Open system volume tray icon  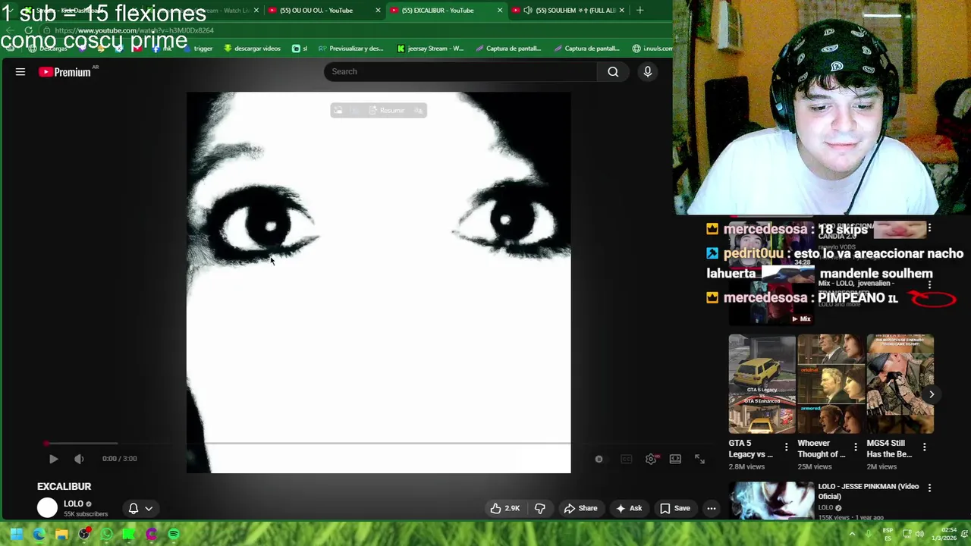[x=920, y=535]
